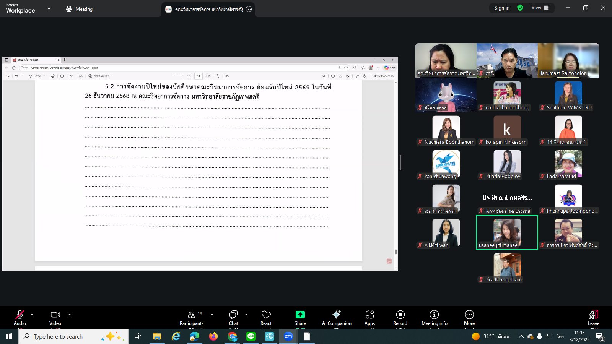612x344 pixels.
Task: Expand the audio options arrow
Action: pyautogui.click(x=32, y=315)
